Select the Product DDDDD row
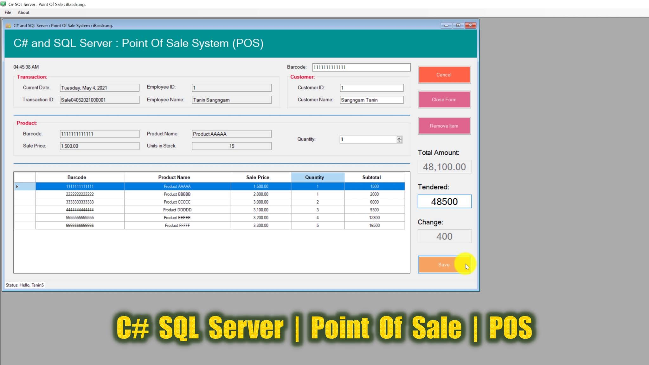Image resolution: width=649 pixels, height=365 pixels. coord(177,210)
